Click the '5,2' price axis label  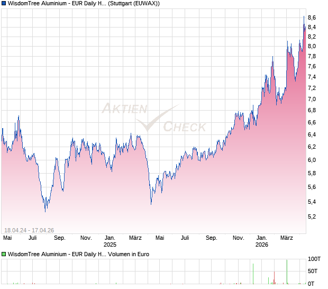(312, 217)
